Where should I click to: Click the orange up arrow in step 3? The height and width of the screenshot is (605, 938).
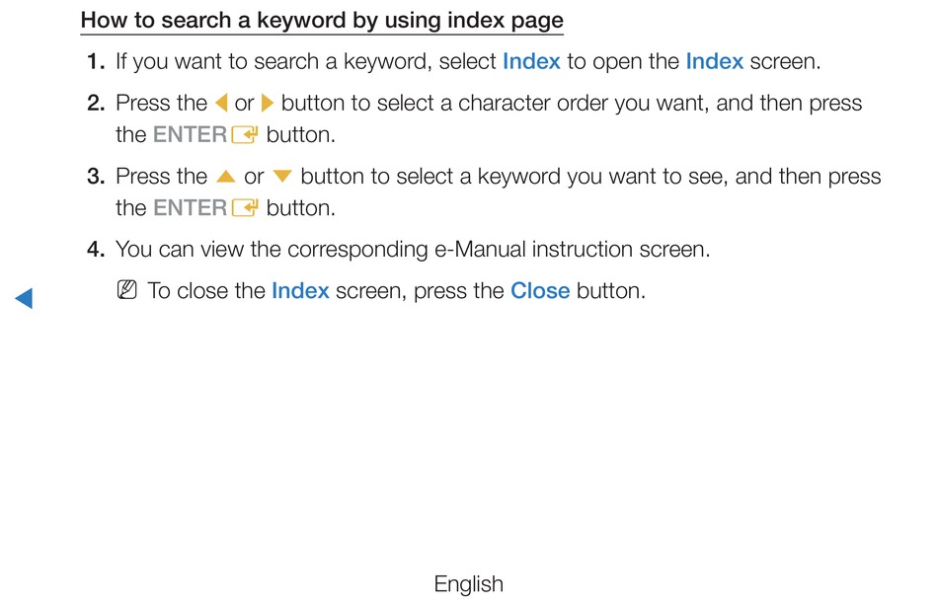[x=225, y=177]
